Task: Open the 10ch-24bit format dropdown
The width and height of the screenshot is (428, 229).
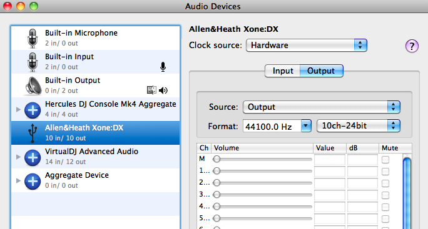Action: 358,126
